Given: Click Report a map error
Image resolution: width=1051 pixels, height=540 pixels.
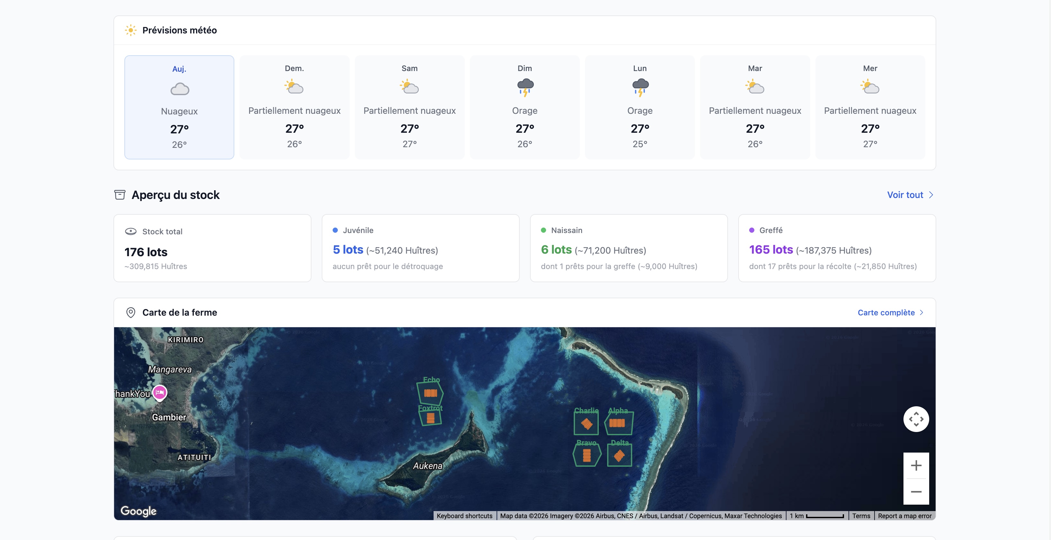Looking at the screenshot, I should coord(904,516).
